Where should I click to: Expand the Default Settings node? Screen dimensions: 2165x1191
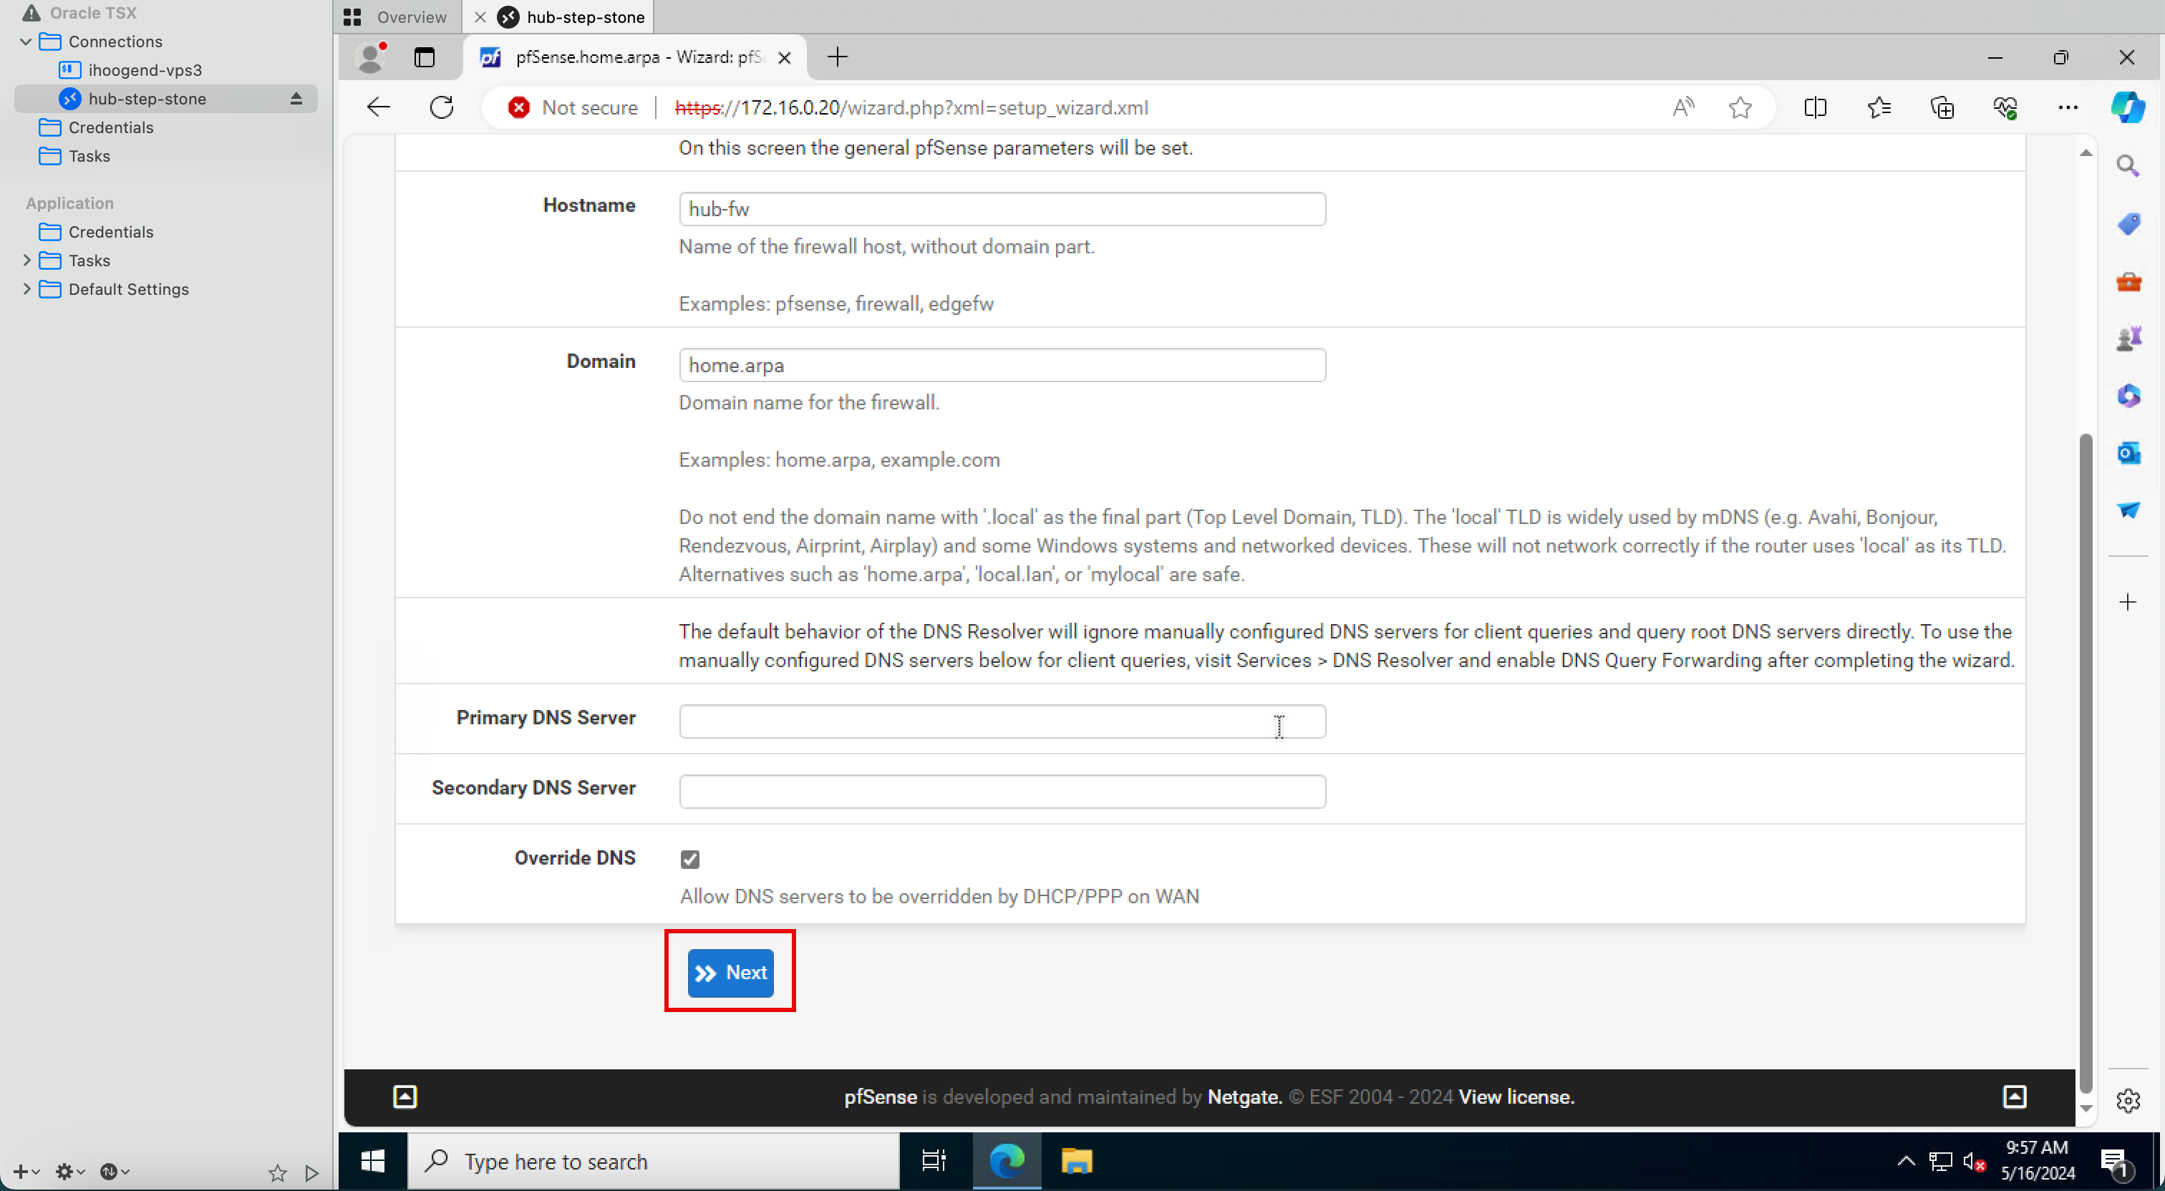tap(26, 289)
